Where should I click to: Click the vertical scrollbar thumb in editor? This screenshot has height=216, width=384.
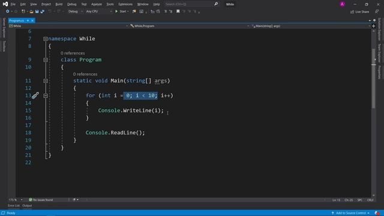tap(373, 79)
